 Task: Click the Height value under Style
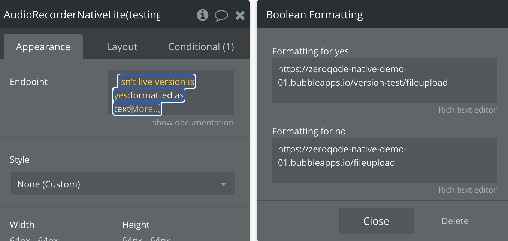click(146, 238)
